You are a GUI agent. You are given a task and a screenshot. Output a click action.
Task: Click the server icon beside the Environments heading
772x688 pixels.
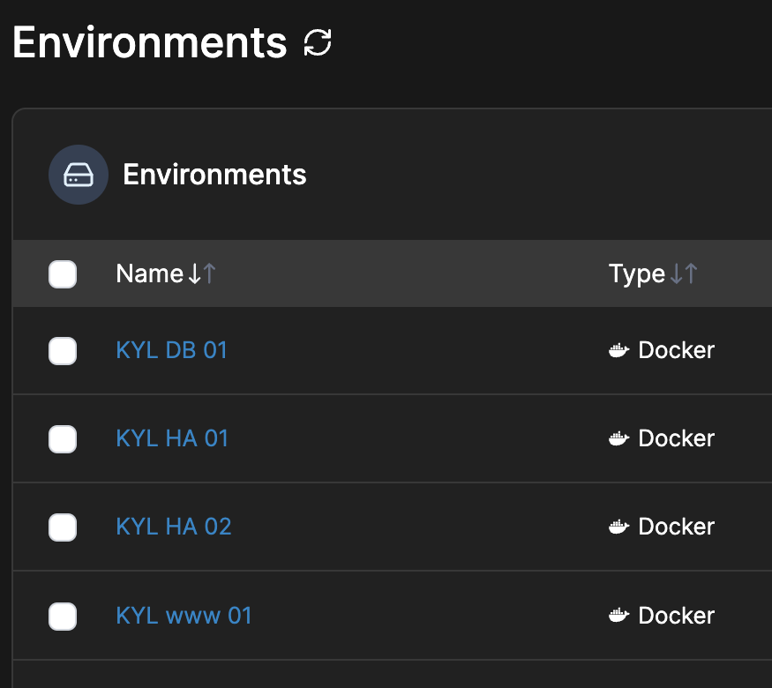pyautogui.click(x=78, y=174)
